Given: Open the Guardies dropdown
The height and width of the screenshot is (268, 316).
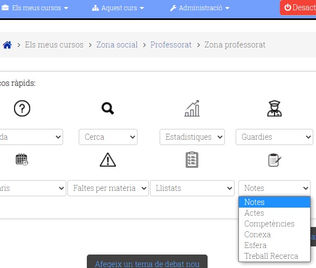Looking at the screenshot, I should pyautogui.click(x=274, y=137).
